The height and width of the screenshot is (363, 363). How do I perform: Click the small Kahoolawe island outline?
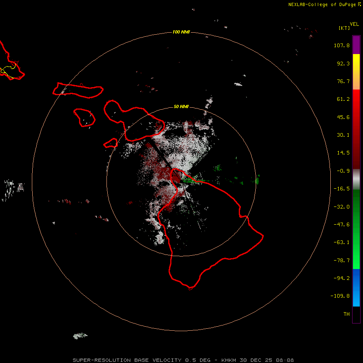111,143
